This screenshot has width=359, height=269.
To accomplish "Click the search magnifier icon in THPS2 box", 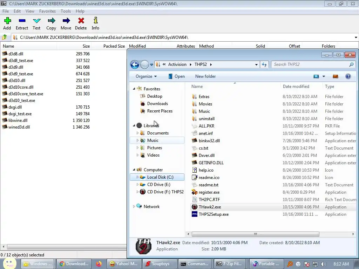I will (x=351, y=64).
